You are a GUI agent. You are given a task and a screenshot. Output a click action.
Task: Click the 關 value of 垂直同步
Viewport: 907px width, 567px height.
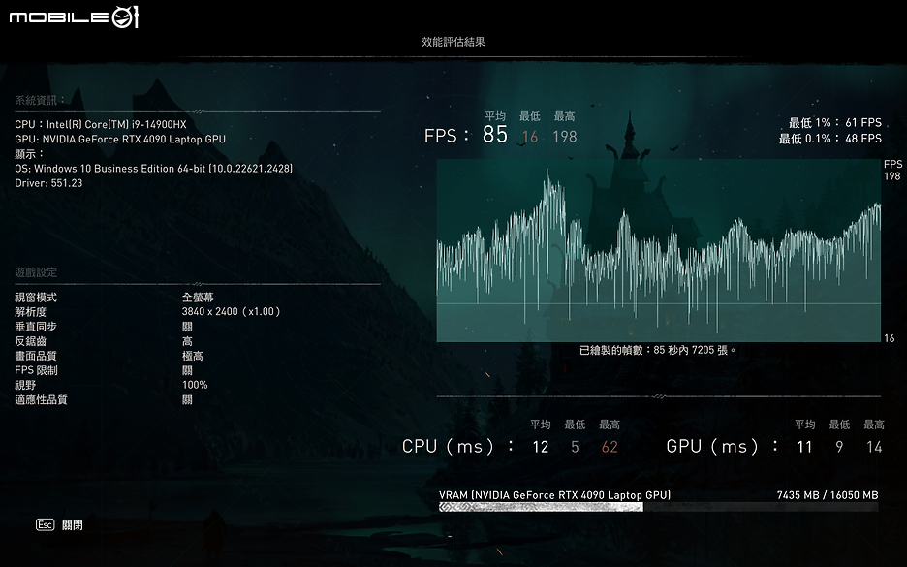click(187, 327)
